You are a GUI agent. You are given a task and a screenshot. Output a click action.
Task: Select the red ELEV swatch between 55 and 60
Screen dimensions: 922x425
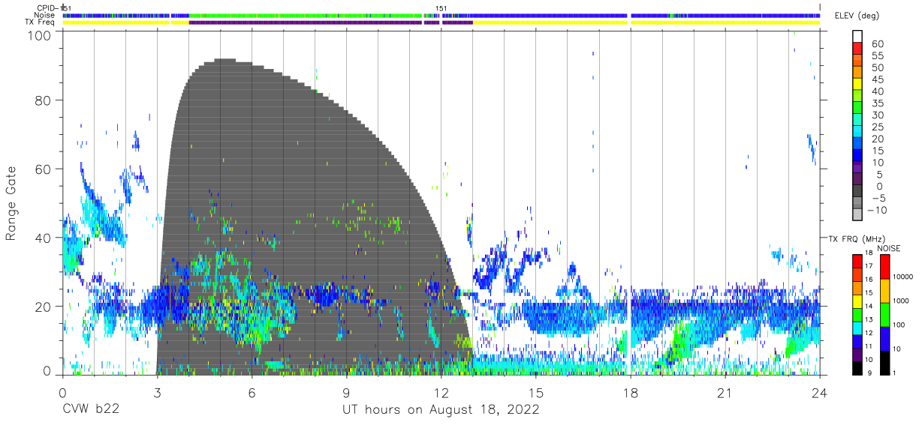pos(857,48)
